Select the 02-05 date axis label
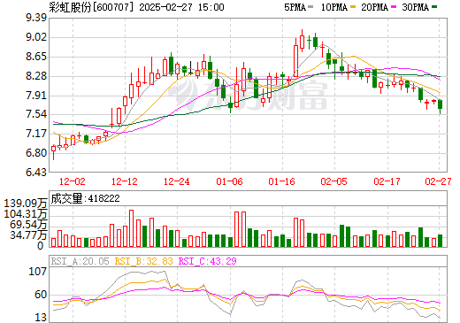The height and width of the screenshot is (323, 460). click(x=334, y=181)
